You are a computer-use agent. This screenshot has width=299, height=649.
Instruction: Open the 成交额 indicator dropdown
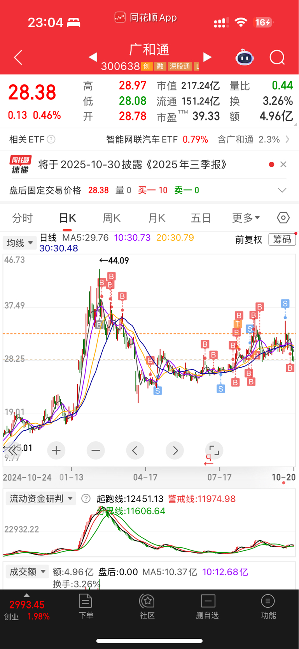point(28,572)
